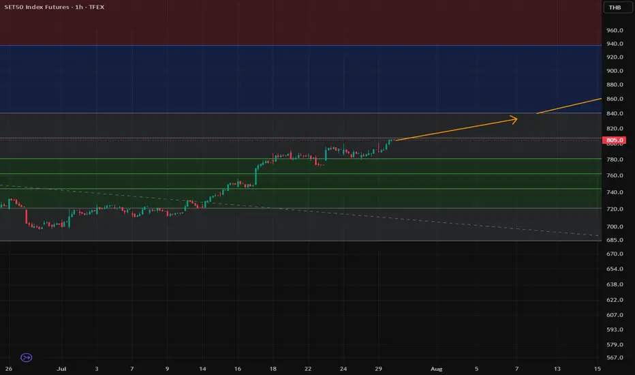Click the 5 date label on time axis
The height and width of the screenshot is (375, 635).
click(476, 369)
